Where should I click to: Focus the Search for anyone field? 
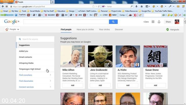pos(35,39)
